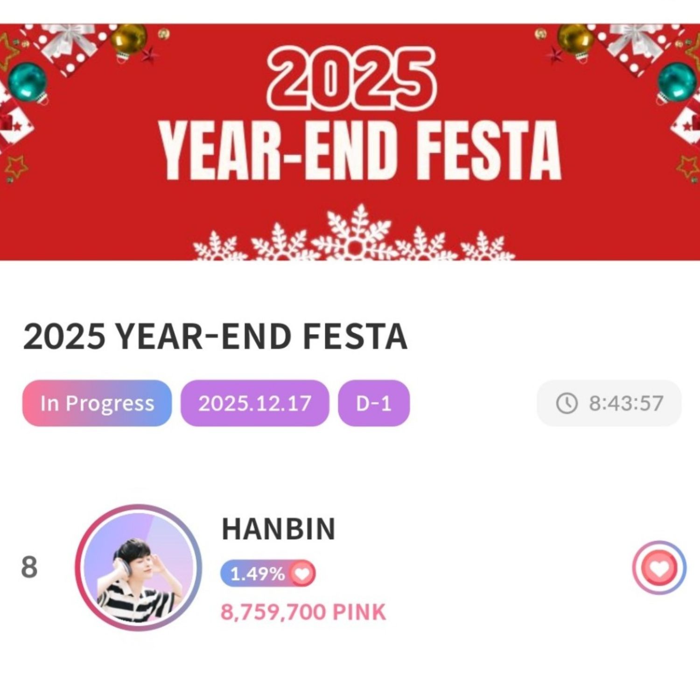Click the 2025.12.17 date badge

(x=255, y=403)
